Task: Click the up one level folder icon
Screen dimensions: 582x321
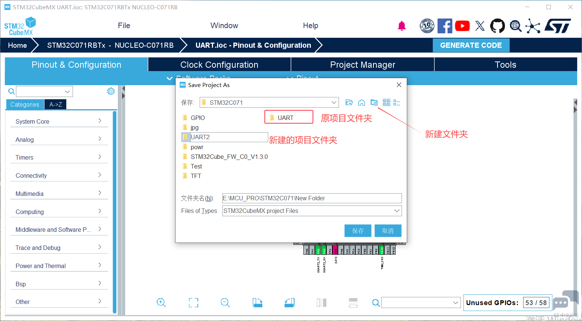Action: (x=349, y=103)
